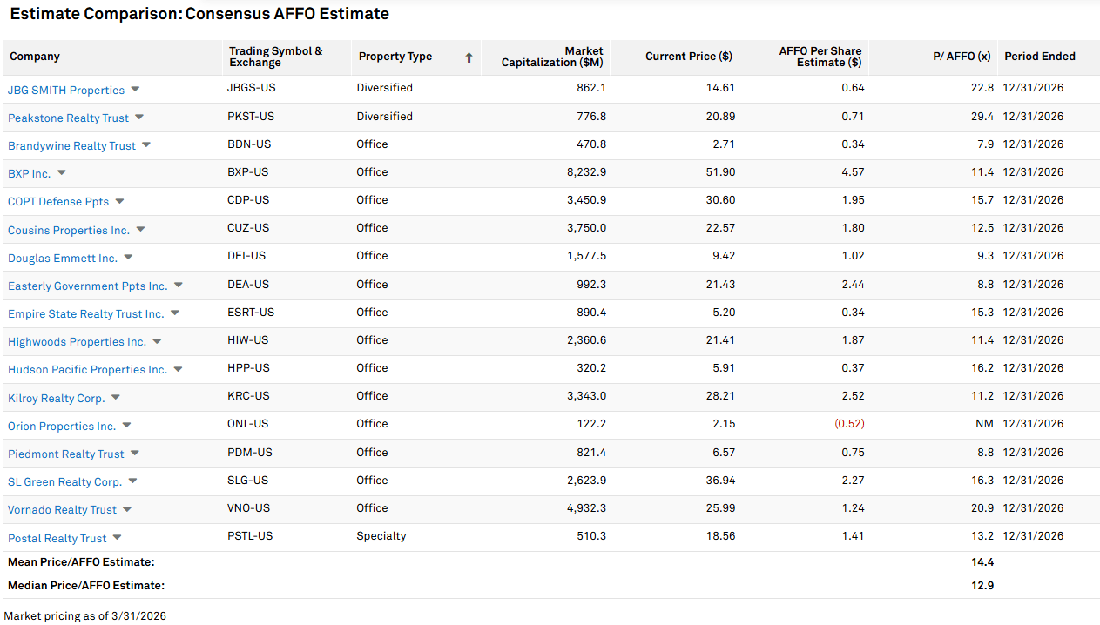Go to Piedmont Realty Trust link

[66, 454]
